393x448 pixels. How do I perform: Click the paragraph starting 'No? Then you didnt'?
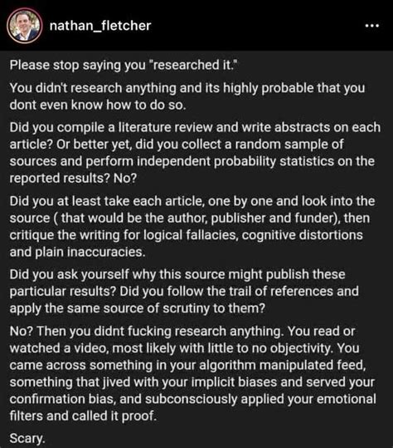coord(192,373)
